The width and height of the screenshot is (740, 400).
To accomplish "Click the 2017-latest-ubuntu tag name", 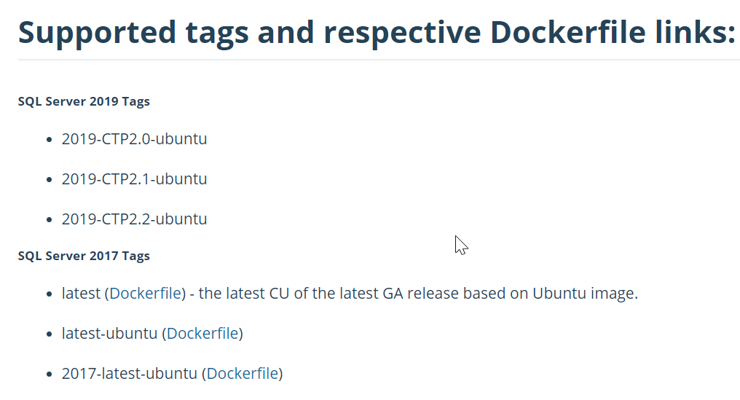I will click(129, 374).
